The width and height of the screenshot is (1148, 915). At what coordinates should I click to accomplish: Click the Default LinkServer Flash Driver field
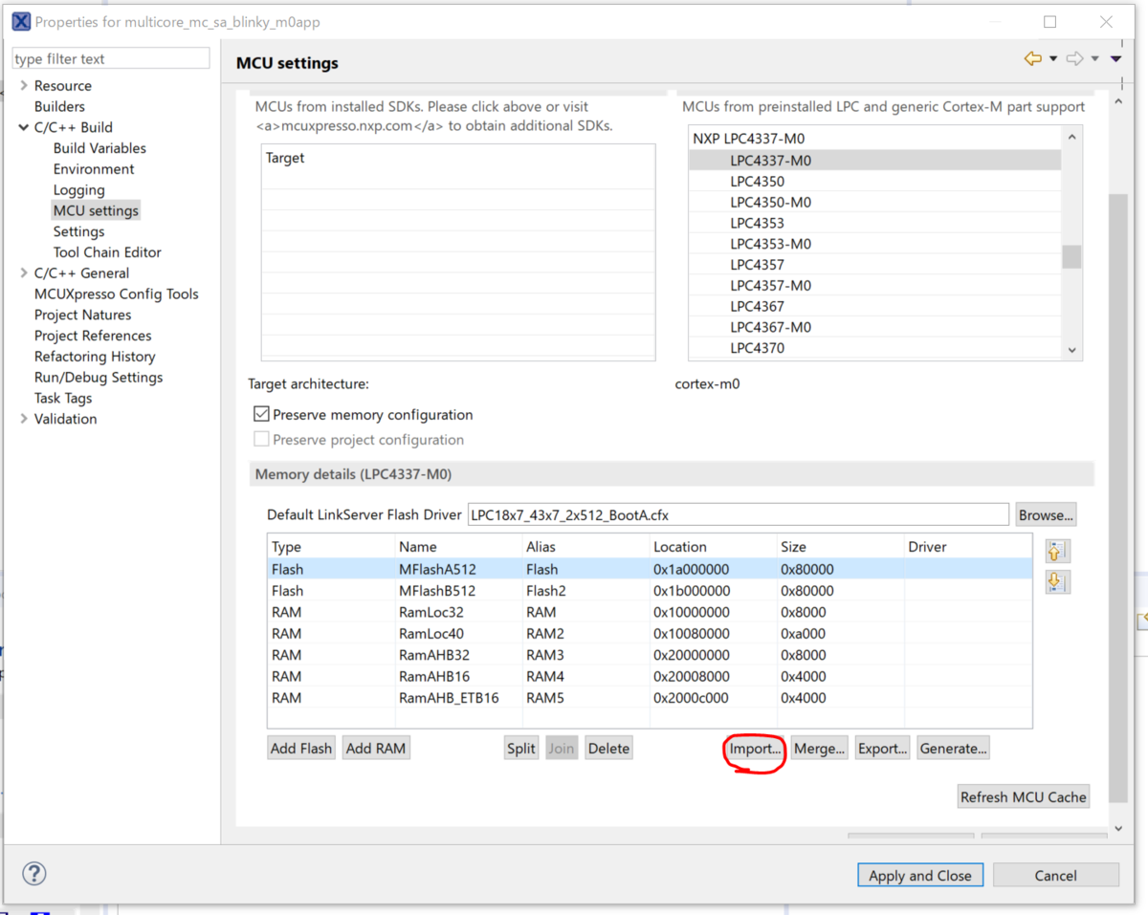pyautogui.click(x=738, y=514)
